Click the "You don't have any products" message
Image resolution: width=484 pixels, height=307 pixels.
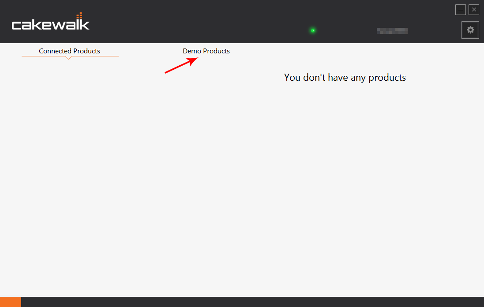point(345,78)
